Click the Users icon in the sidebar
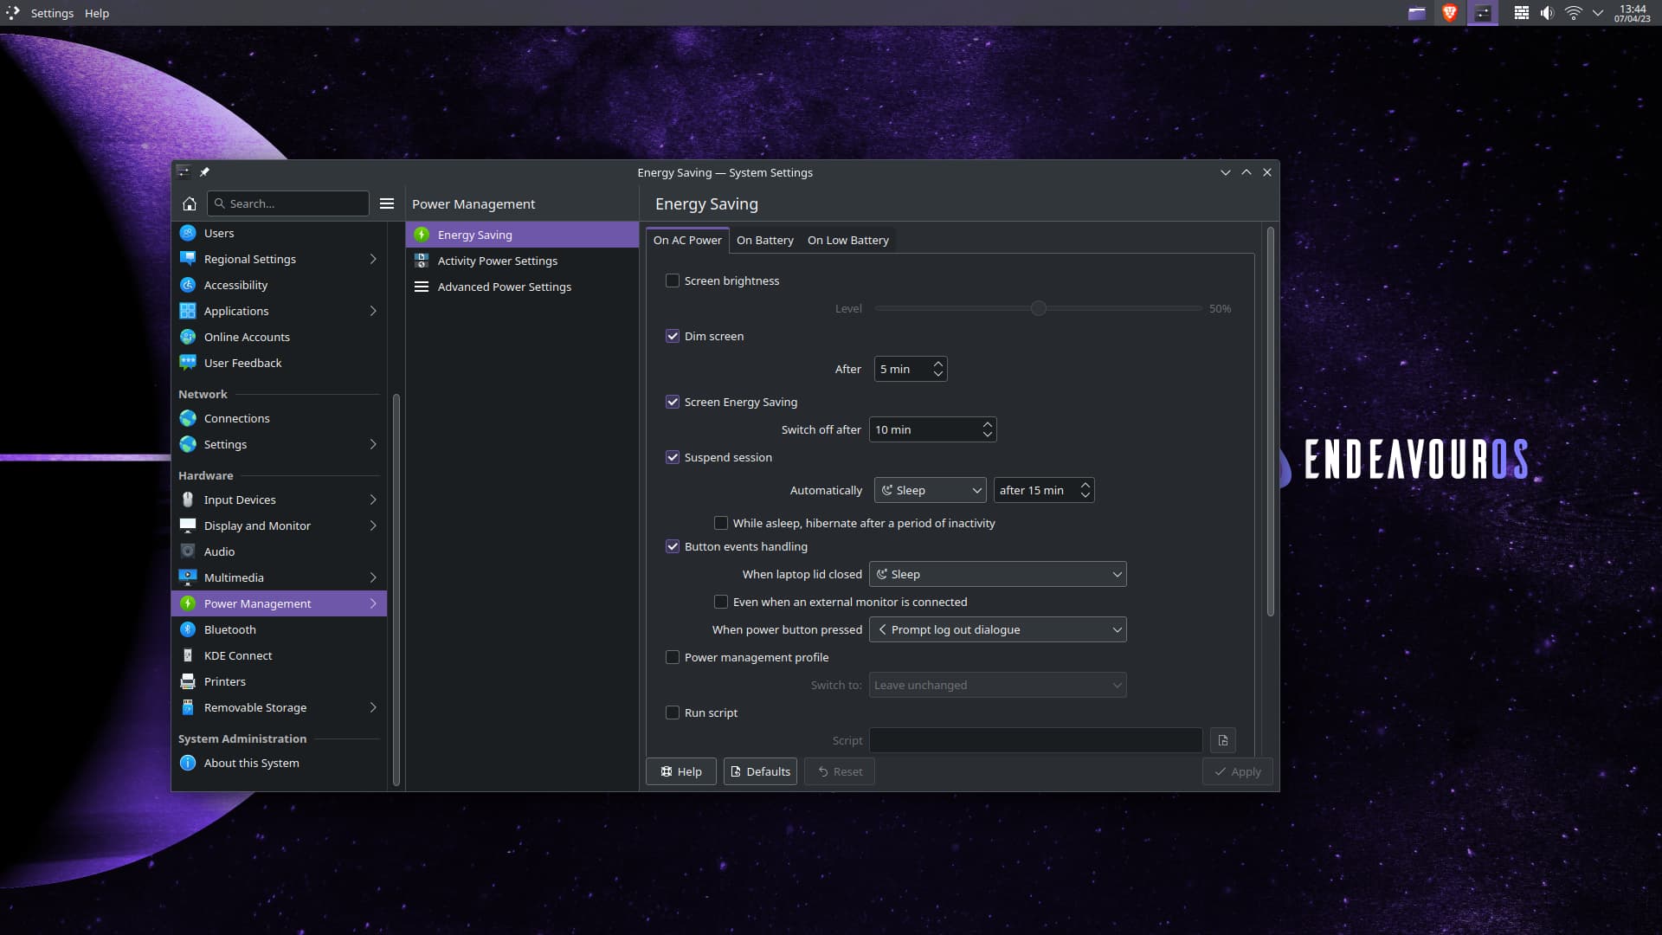 [x=188, y=233]
